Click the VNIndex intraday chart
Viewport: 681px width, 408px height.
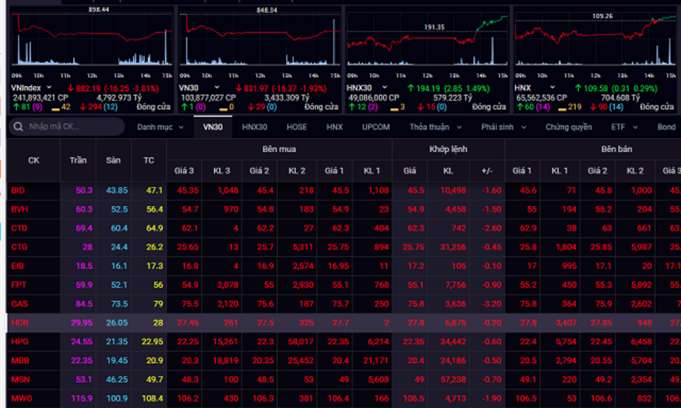point(92,39)
